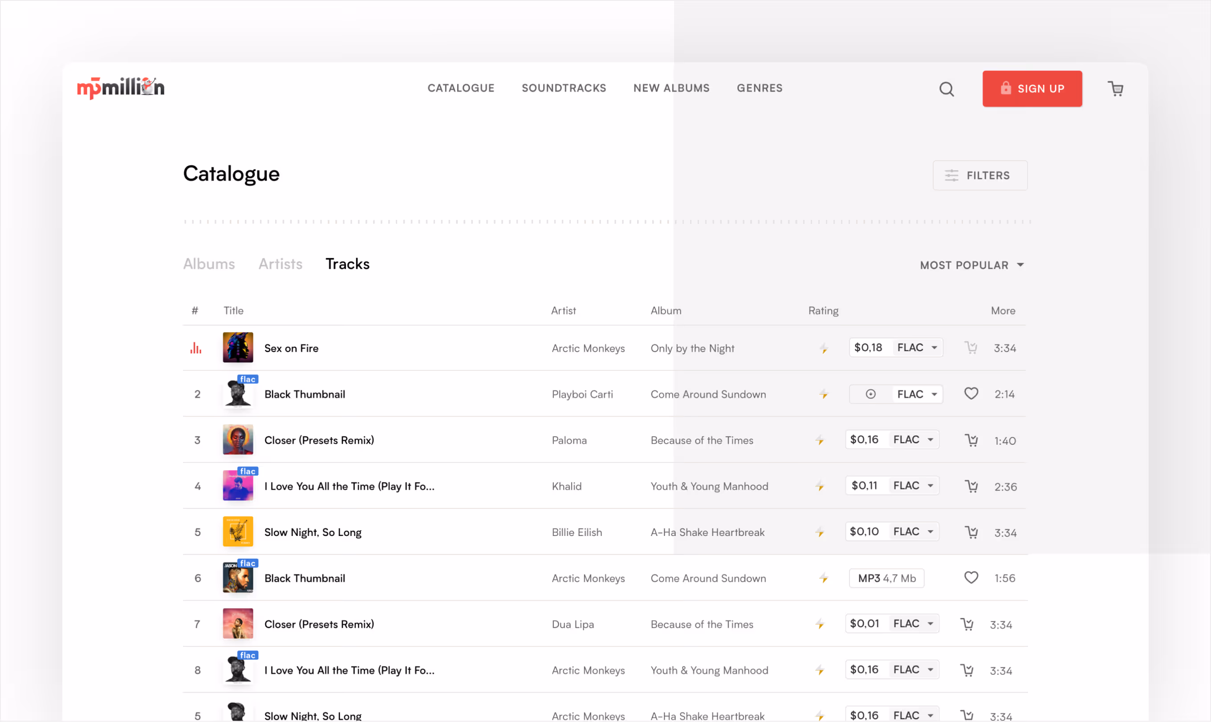Add Dua Lipa's Closer to cart
The height and width of the screenshot is (722, 1211).
point(967,624)
